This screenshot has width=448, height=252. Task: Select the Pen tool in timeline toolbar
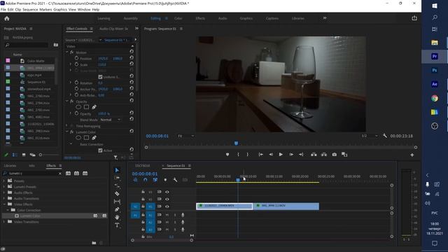click(117, 209)
